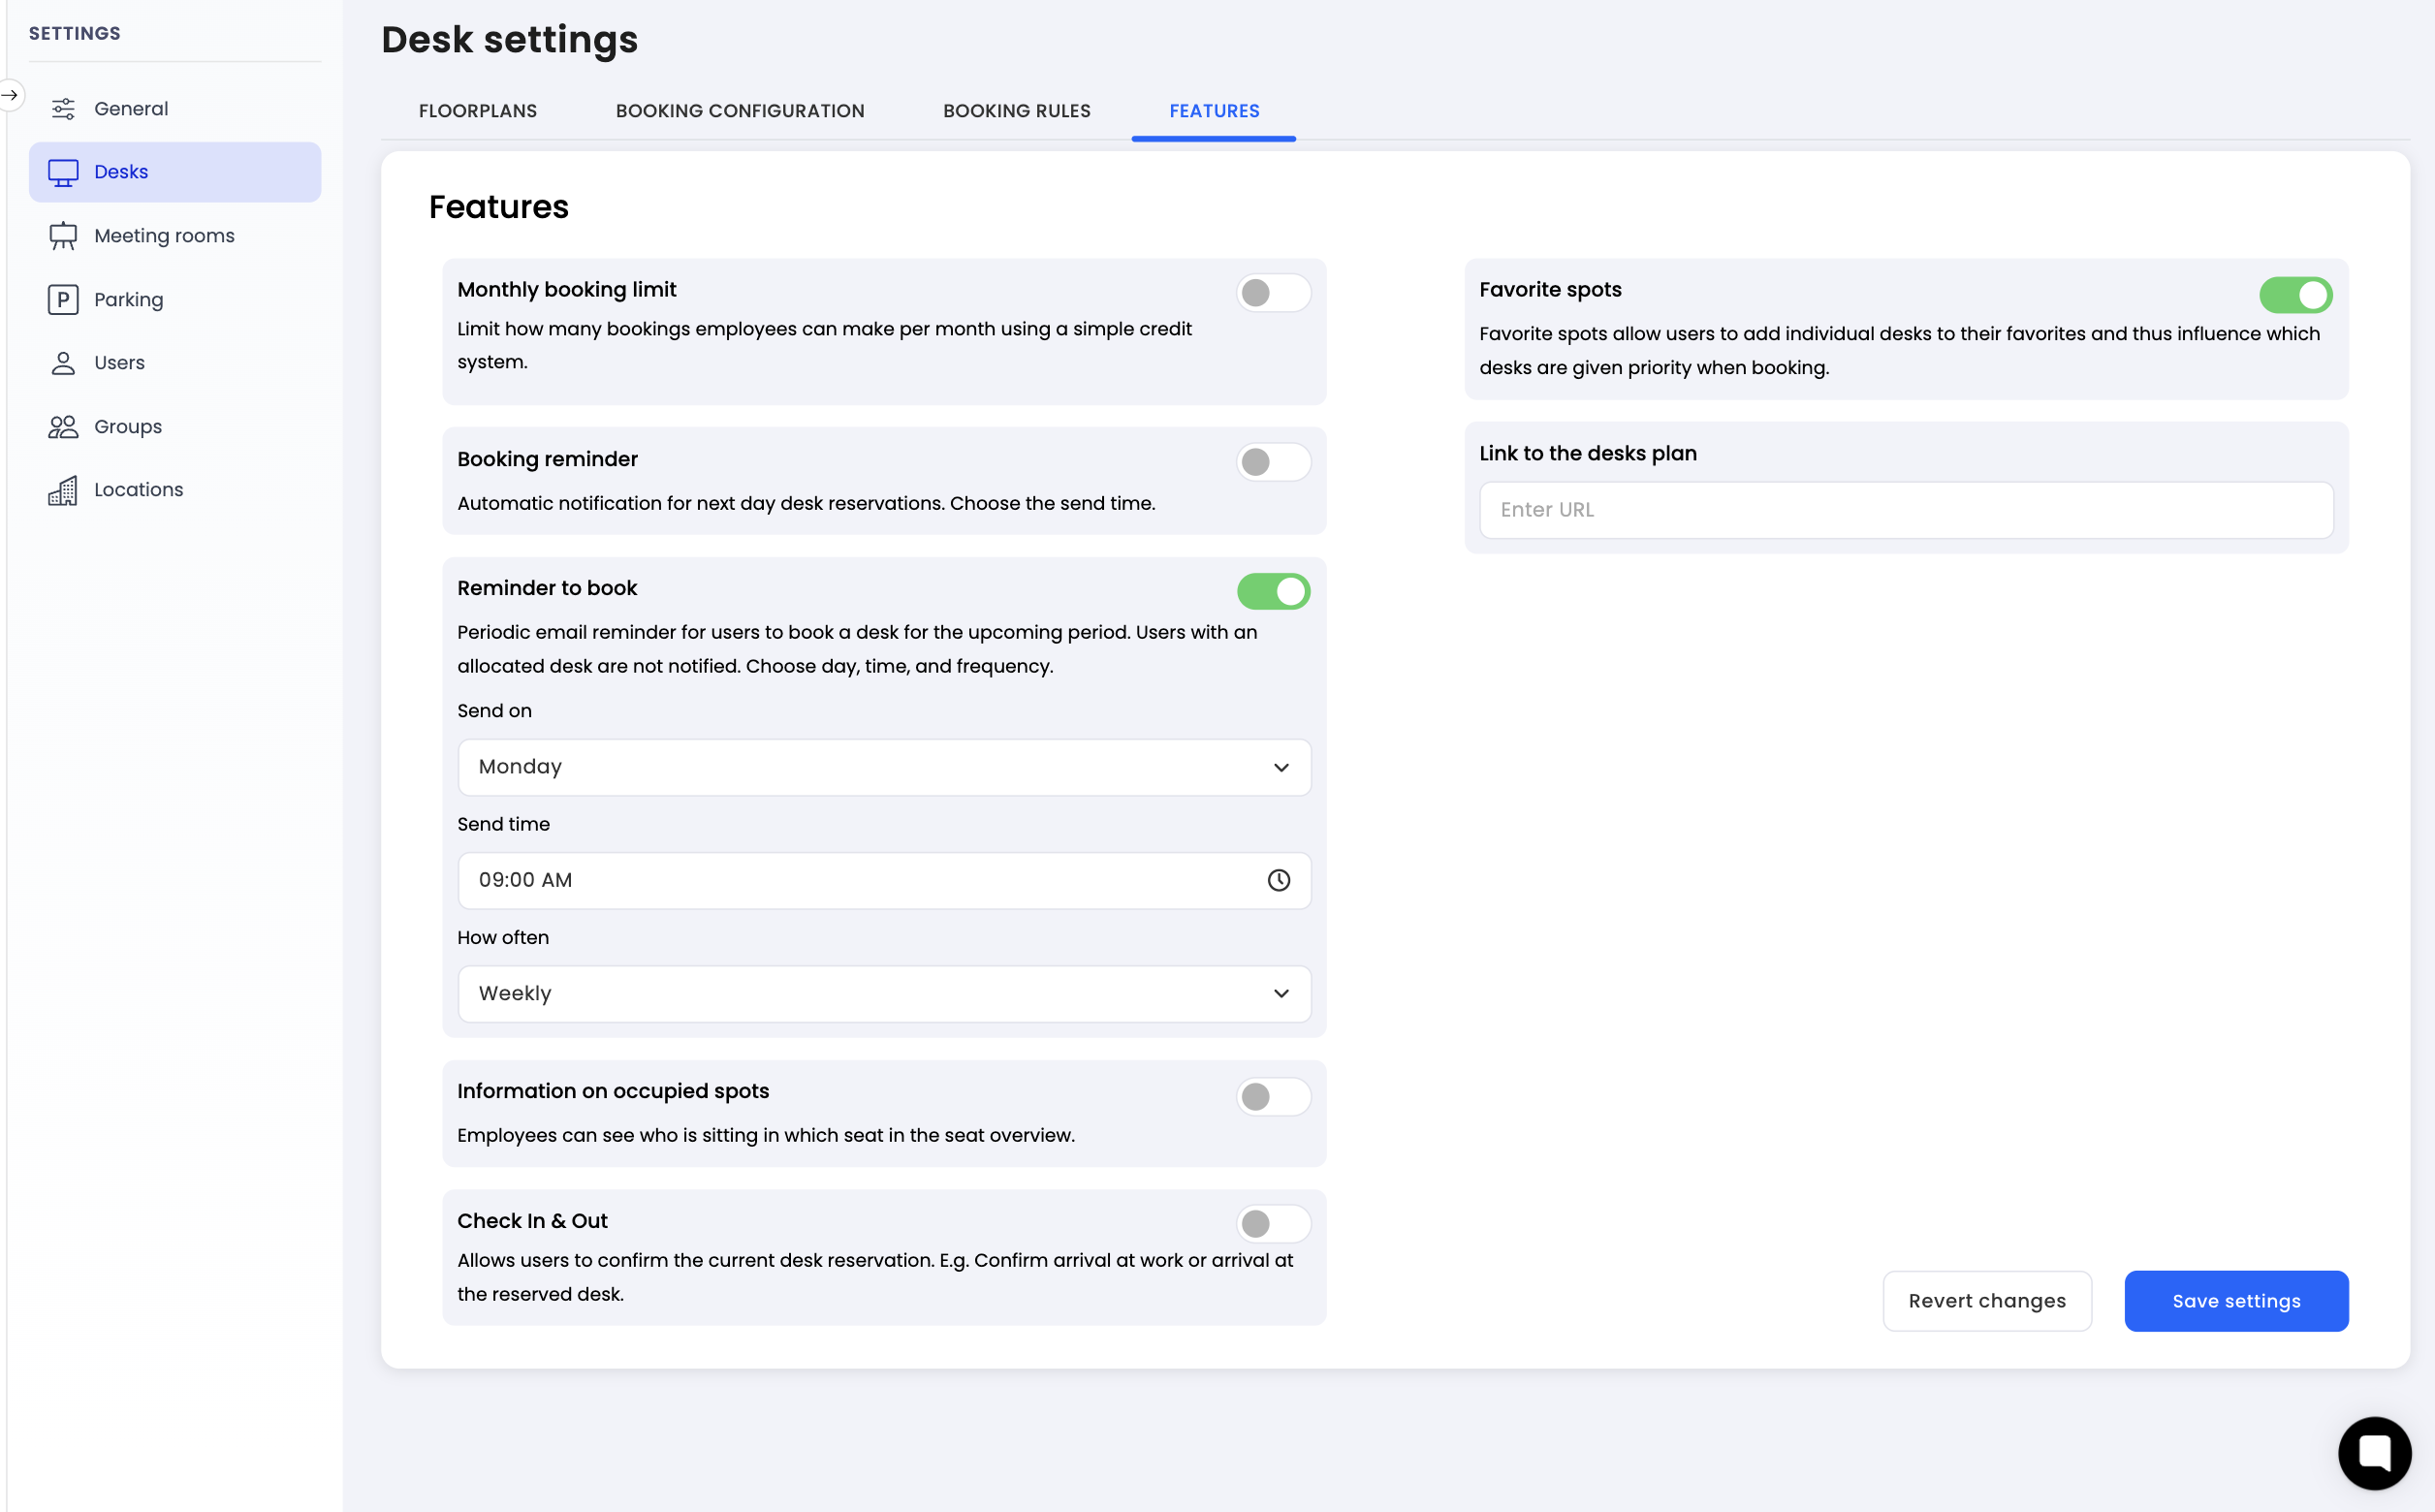Click the Groups people icon
This screenshot has width=2435, height=1512.
tap(63, 427)
